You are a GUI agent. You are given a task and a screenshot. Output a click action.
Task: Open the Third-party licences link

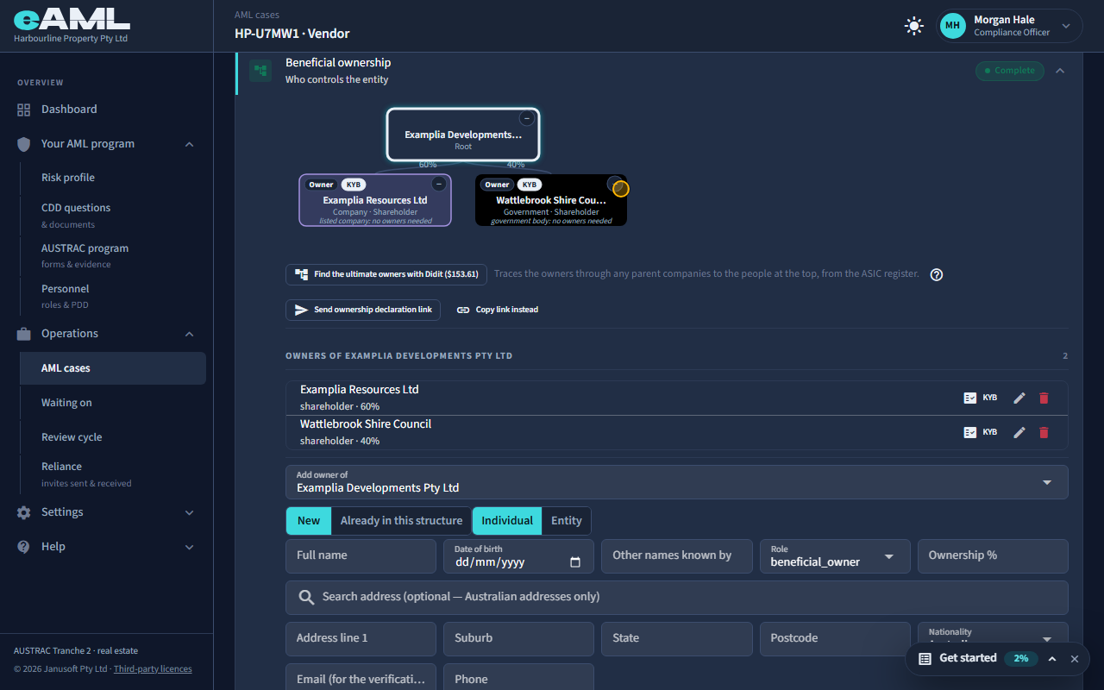pyautogui.click(x=153, y=669)
